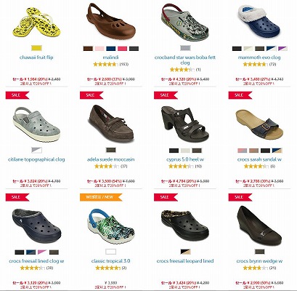Image resolution: width=297 pixels, height=291 pixels.
Task: Open the malindi product link
Action: coord(111,57)
